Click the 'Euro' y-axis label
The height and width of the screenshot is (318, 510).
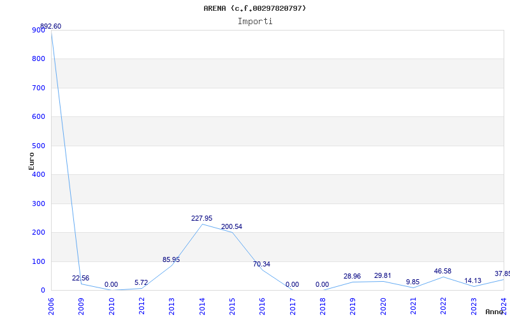click(x=31, y=161)
